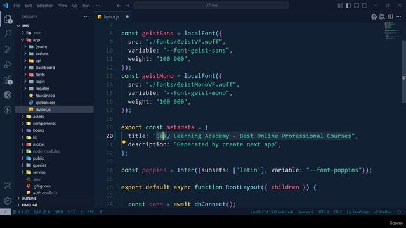Open customize layout icon
This screenshot has height=228, width=406.
click(x=340, y=6)
